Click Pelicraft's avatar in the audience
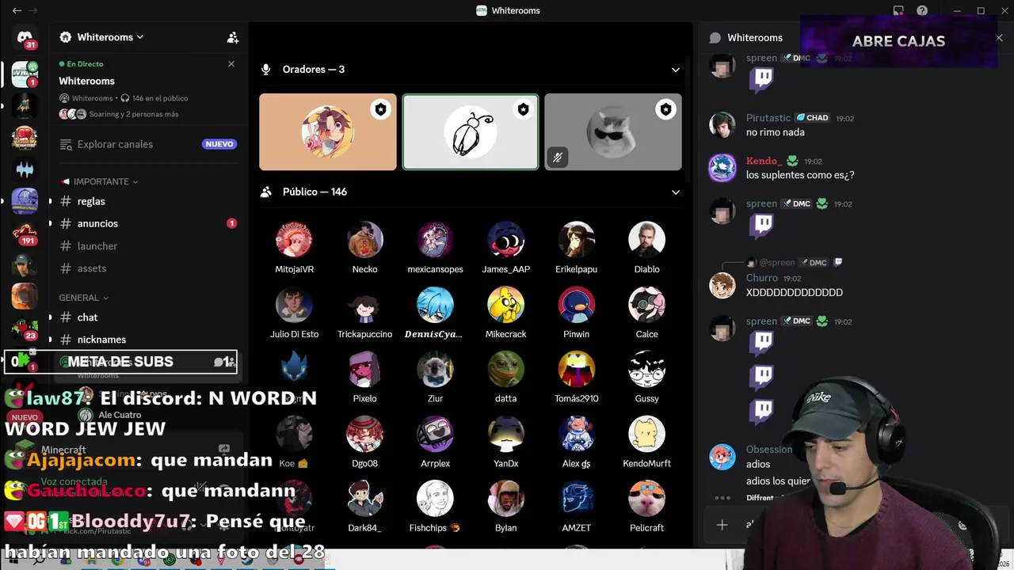Viewport: 1014px width, 570px height. [x=646, y=499]
